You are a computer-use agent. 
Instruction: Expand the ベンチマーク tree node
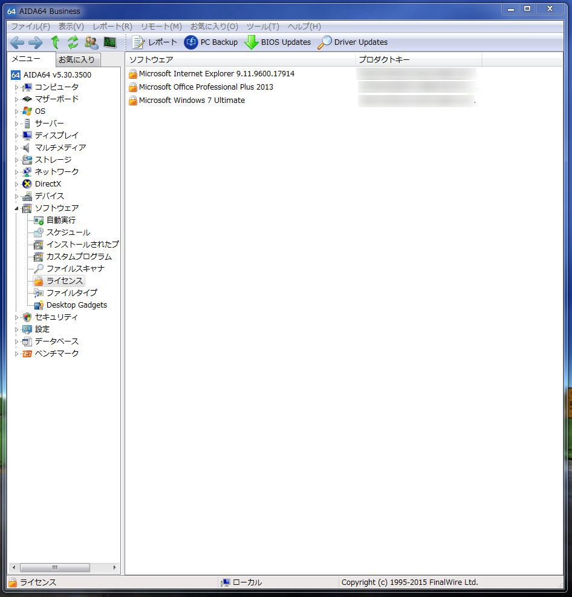pos(16,354)
